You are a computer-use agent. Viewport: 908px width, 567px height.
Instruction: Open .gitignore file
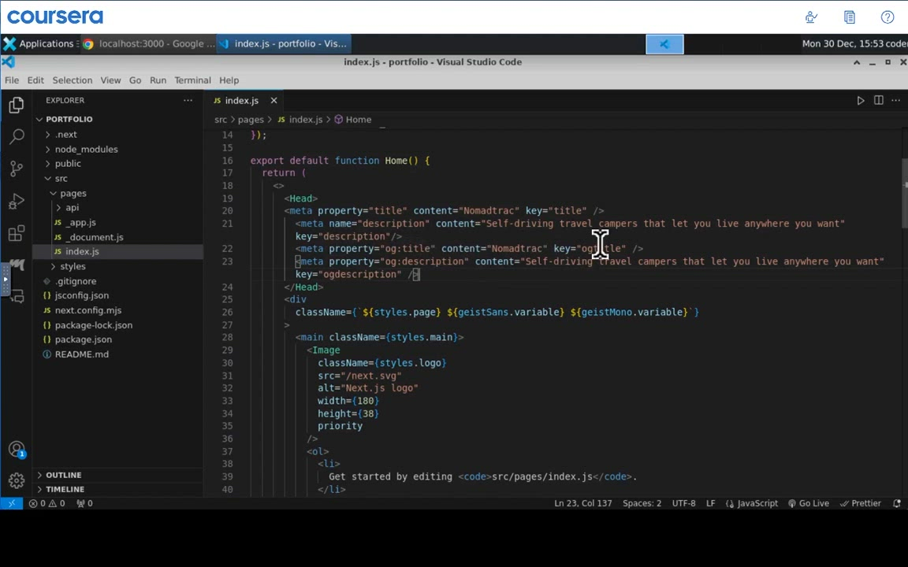click(118, 281)
